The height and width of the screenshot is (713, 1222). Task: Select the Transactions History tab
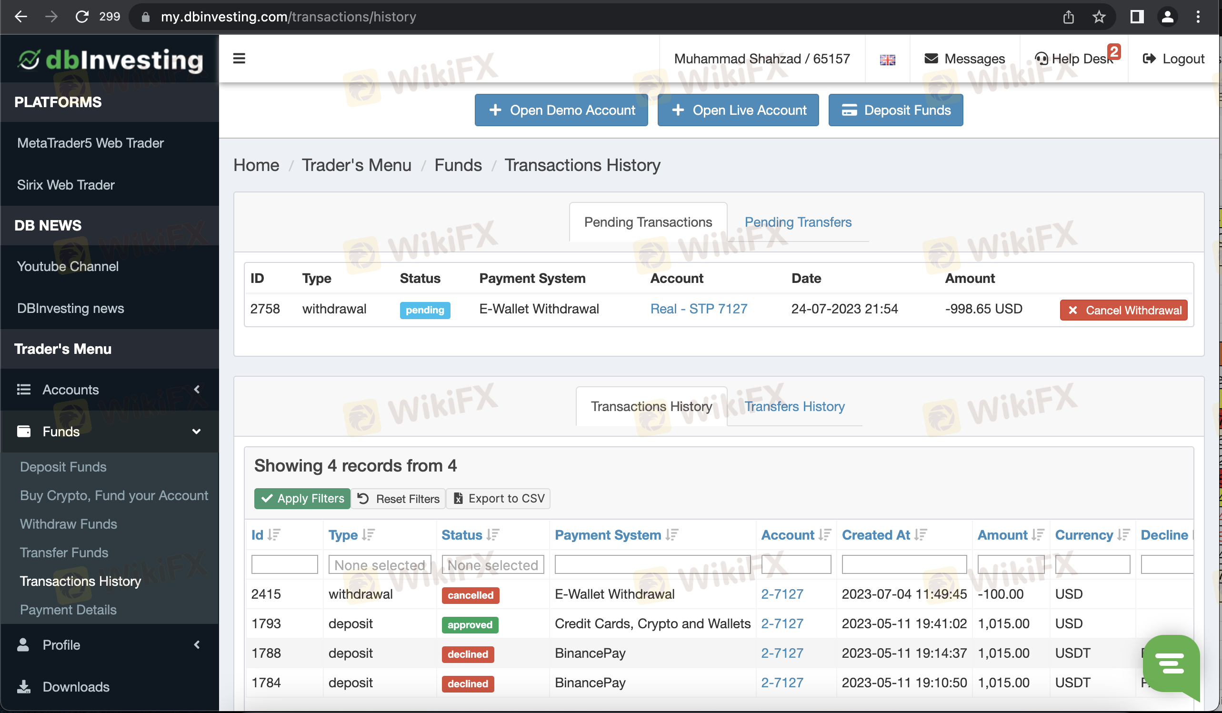click(651, 406)
